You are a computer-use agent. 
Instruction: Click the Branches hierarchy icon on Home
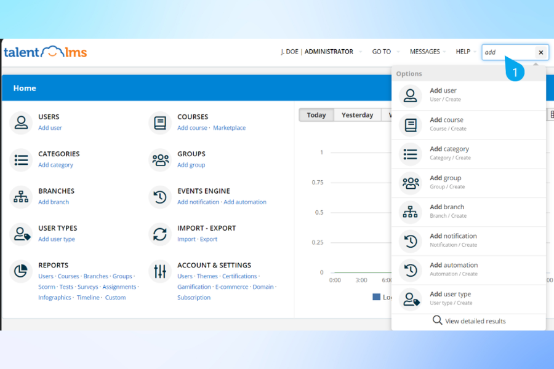[21, 197]
